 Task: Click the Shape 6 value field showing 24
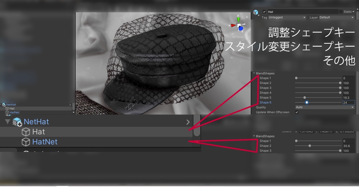pyautogui.click(x=348, y=102)
